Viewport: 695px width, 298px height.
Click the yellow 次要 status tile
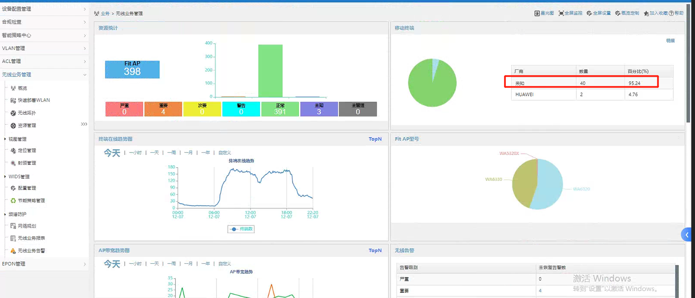202,109
